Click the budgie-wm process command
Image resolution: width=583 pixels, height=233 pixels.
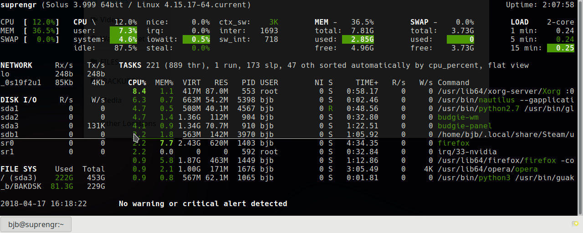point(458,117)
